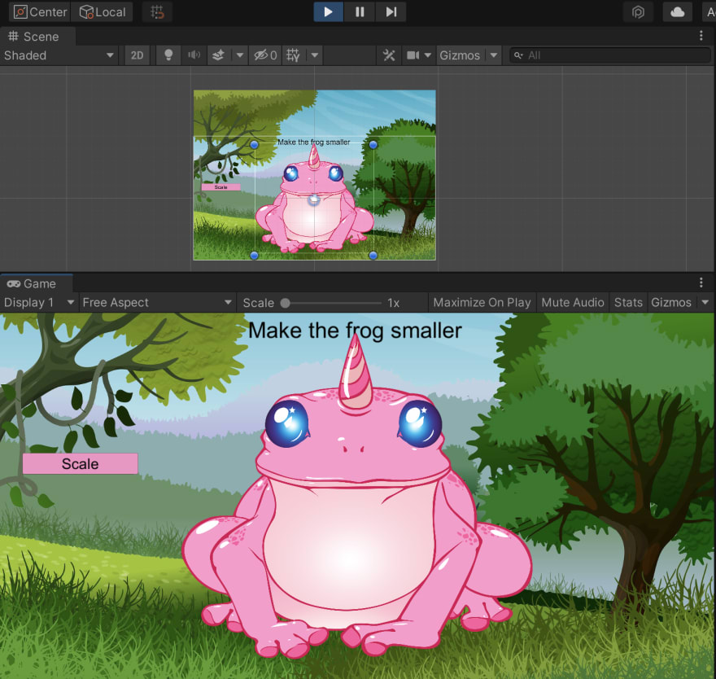Click the scene camera settings icon
The width and height of the screenshot is (716, 679).
413,55
